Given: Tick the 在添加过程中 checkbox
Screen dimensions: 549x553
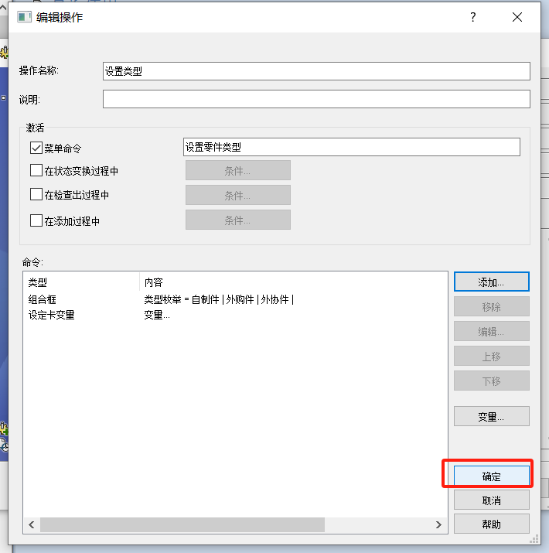Looking at the screenshot, I should (36, 220).
